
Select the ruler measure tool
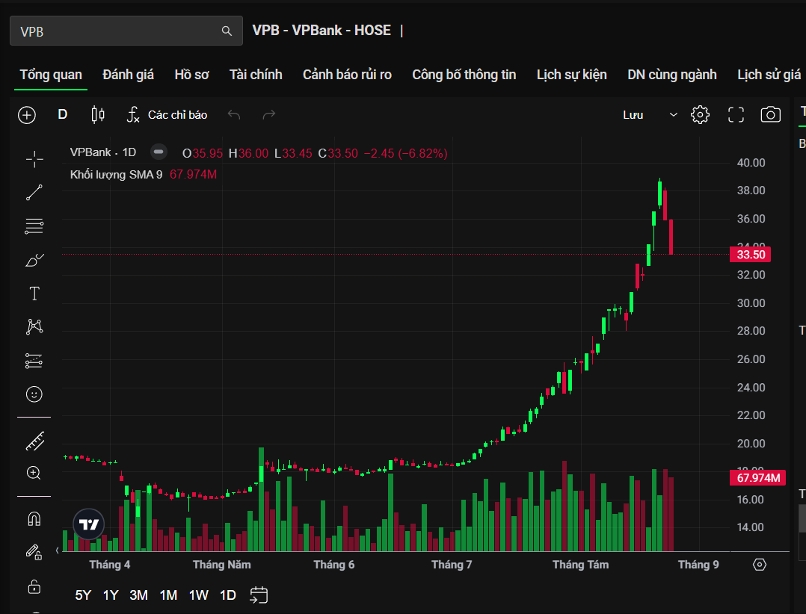pyautogui.click(x=35, y=441)
